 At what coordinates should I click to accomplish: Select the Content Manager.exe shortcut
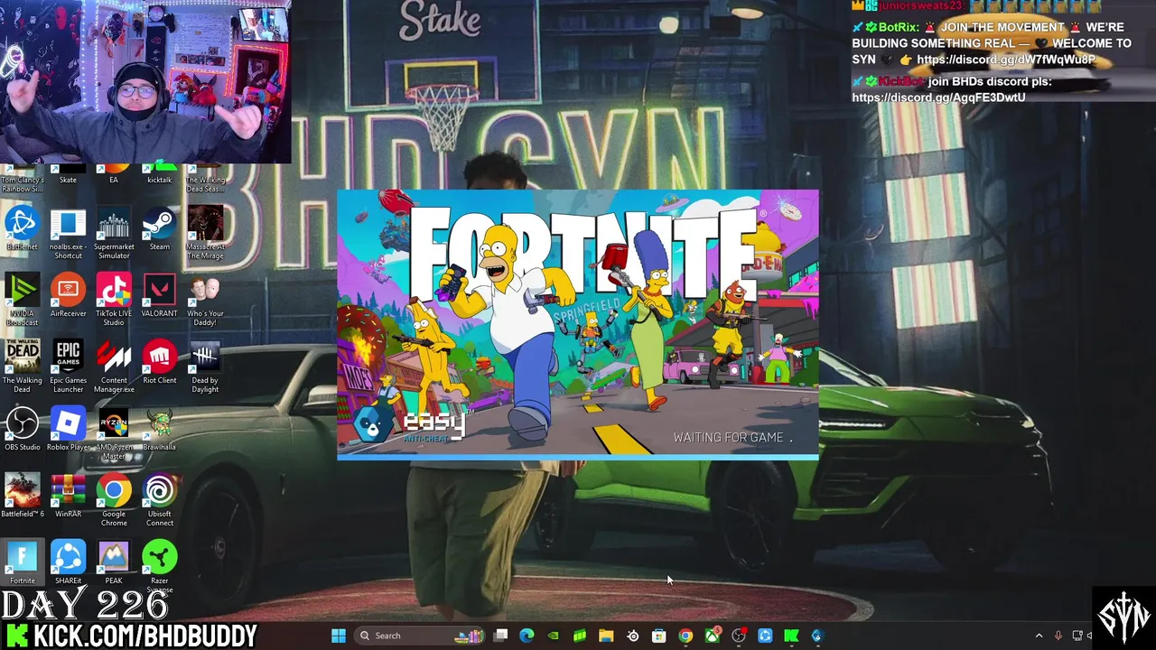pos(114,367)
